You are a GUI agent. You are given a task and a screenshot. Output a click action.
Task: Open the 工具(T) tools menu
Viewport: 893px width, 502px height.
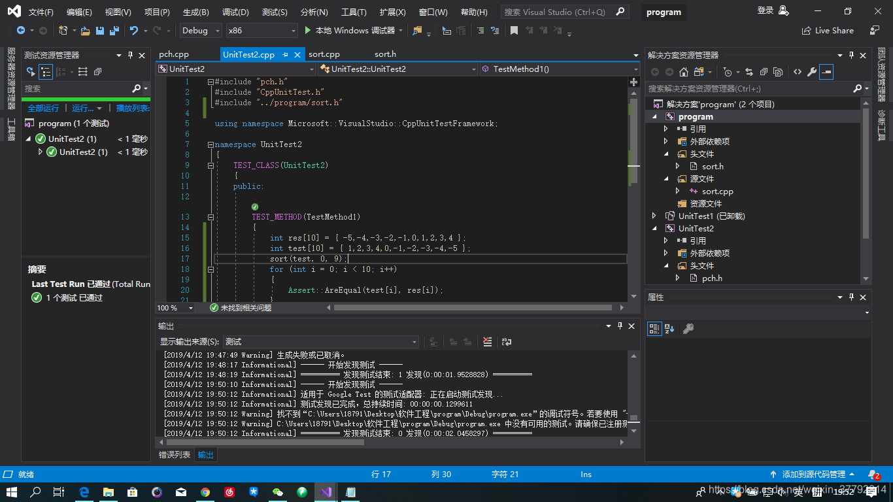pyautogui.click(x=354, y=12)
